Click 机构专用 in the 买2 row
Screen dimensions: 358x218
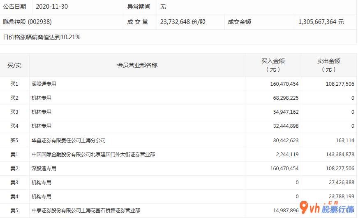(x=42, y=98)
